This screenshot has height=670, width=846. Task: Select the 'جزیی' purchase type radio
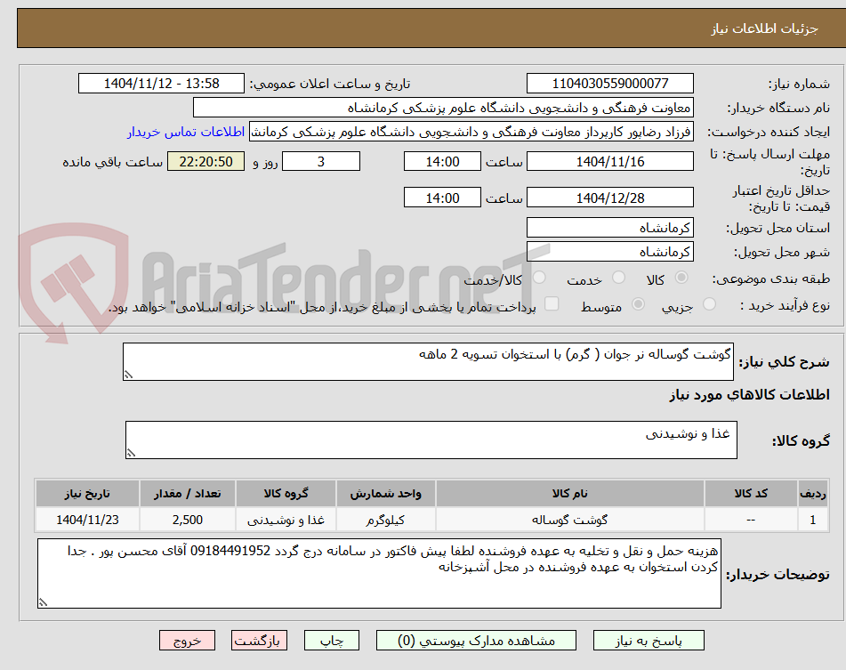710,304
